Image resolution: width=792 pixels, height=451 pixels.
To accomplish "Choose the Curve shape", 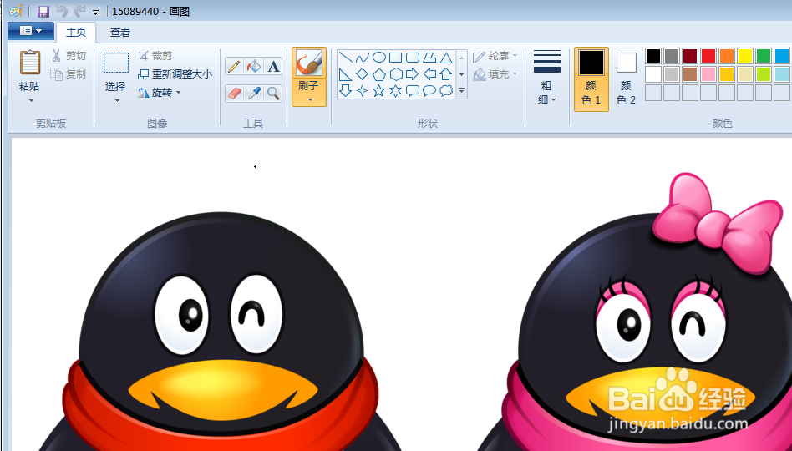I will tap(362, 57).
